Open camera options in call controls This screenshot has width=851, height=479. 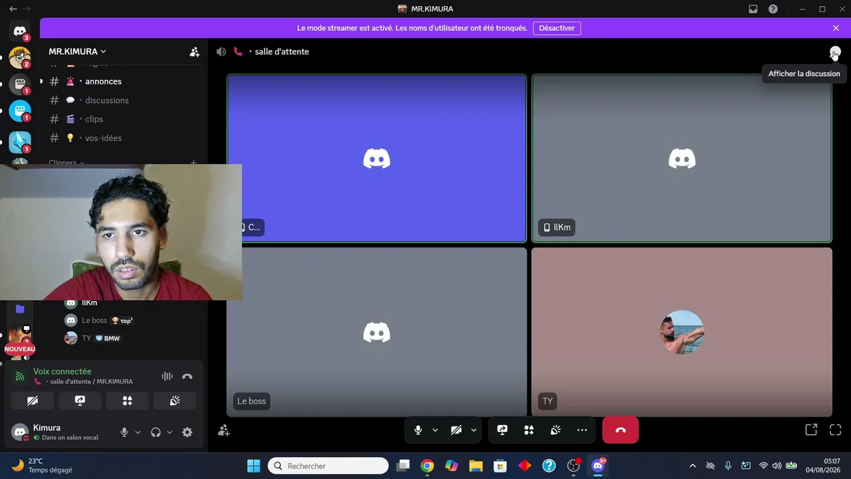474,430
